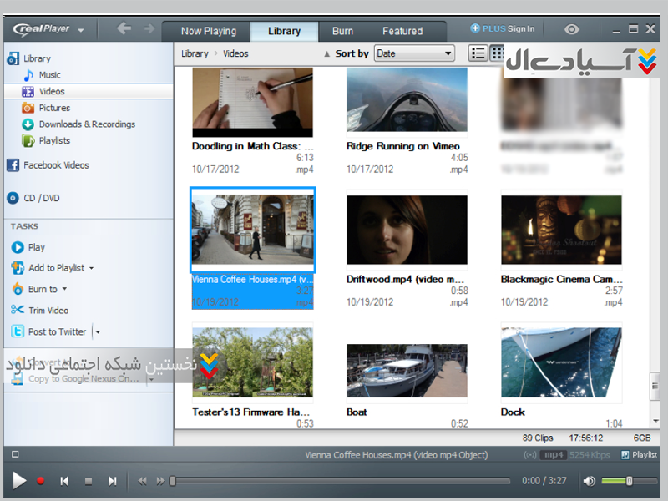This screenshot has height=501, width=668.
Task: Open the RealPlayer logo menu
Action: tap(48, 30)
